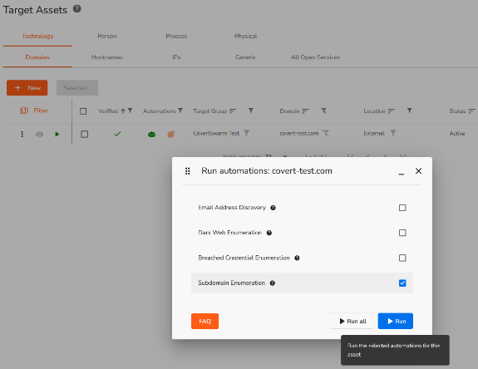Click the drag handle of the Run automations dialog
The width and height of the screenshot is (478, 369).
tap(188, 171)
